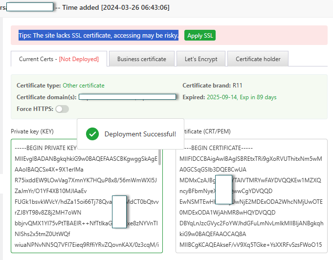Click the green Apply SSL button
The width and height of the screenshot is (333, 260).
tap(200, 35)
